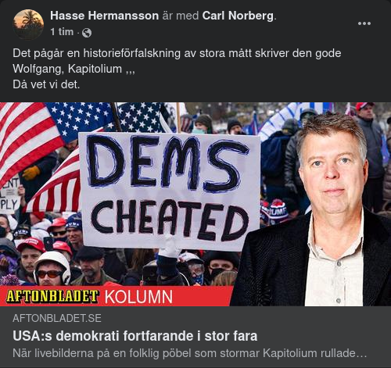Viewport: 391px width, 368px height.
Task: Click 'Wolfgang, Kapitolium' line in the post
Action: [x=74, y=69]
